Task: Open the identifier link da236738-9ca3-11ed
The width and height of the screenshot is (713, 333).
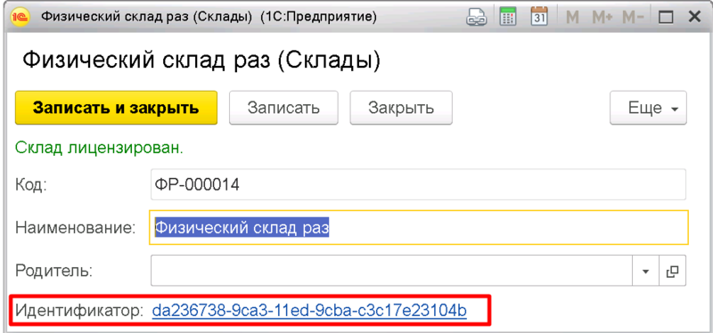Action: pyautogui.click(x=309, y=311)
